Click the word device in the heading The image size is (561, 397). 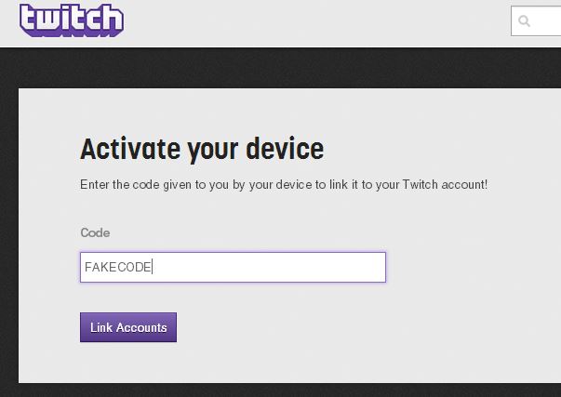click(285, 149)
